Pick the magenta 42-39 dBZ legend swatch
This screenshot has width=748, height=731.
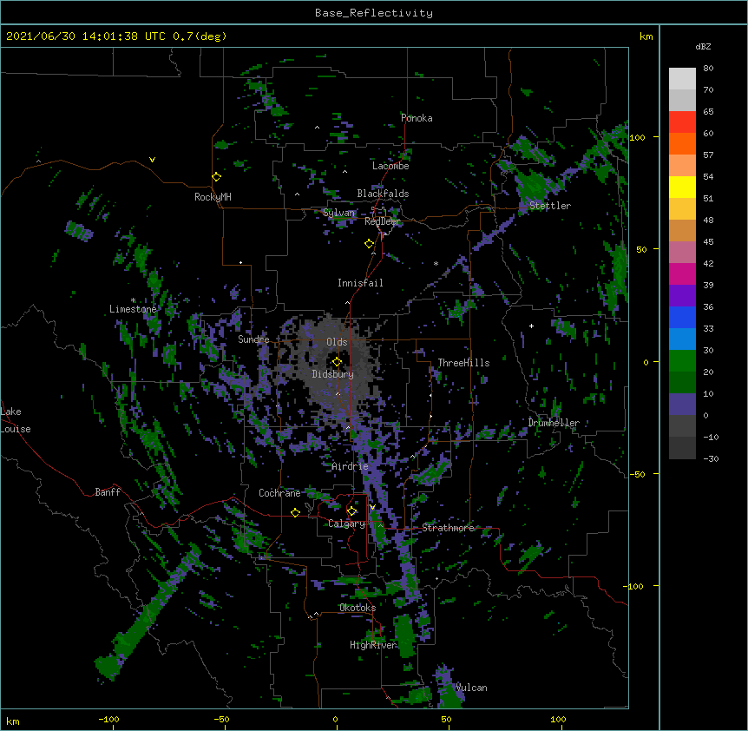click(x=682, y=273)
